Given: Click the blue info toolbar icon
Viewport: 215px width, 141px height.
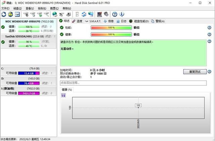Looking at the screenshot, I should click(x=122, y=14).
